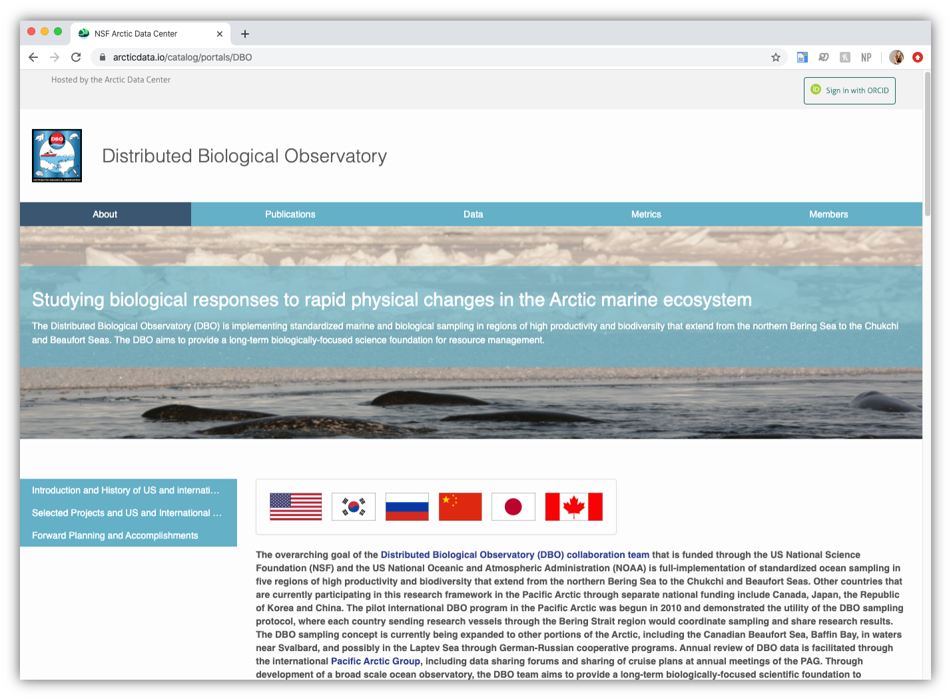This screenshot has width=951, height=699.
Task: Switch to the Publications tab
Action: click(x=290, y=214)
